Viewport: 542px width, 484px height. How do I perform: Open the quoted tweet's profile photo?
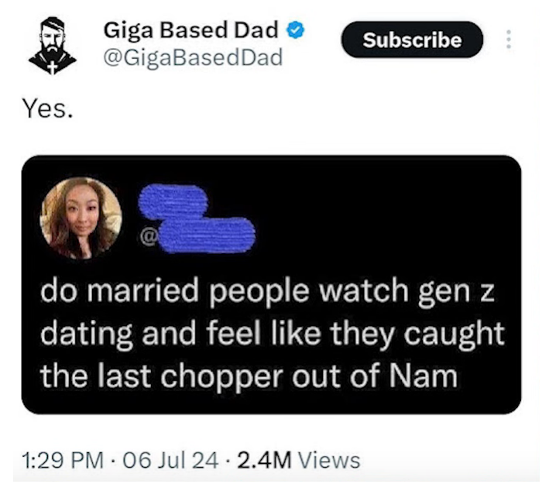pyautogui.click(x=81, y=218)
